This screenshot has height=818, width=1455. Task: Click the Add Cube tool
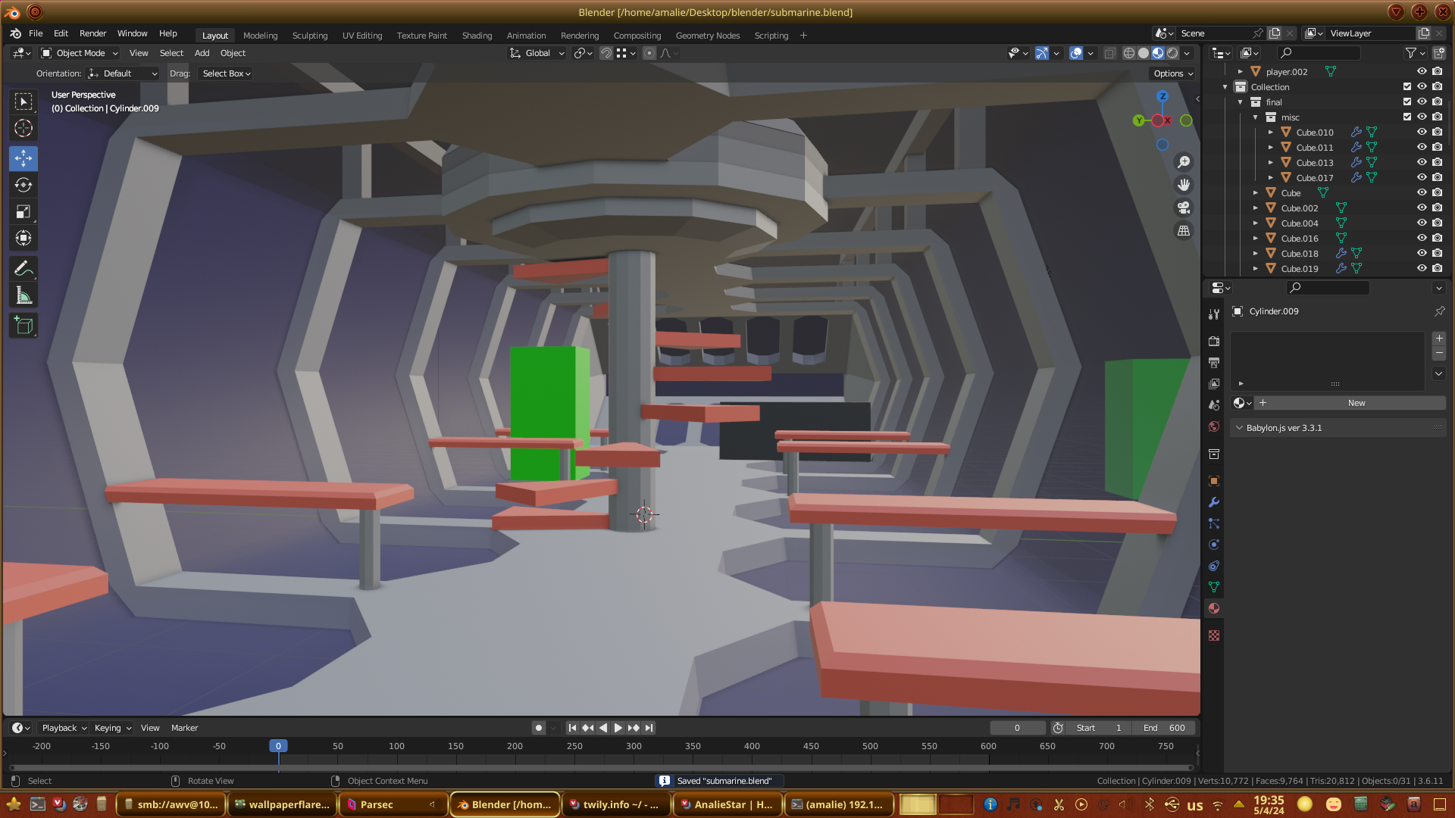click(23, 326)
